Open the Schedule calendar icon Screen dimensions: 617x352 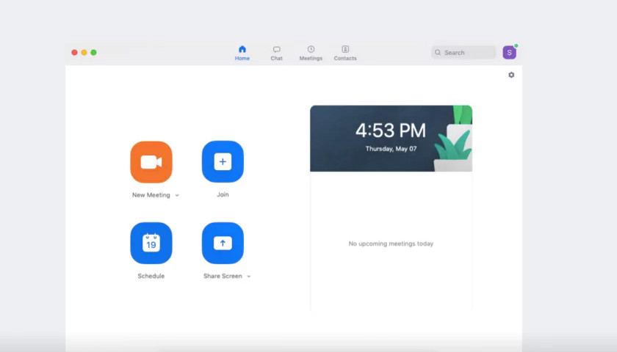coord(151,243)
